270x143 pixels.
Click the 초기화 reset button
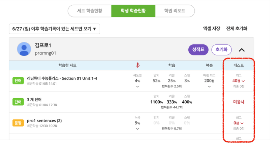pyautogui.click(x=221, y=49)
